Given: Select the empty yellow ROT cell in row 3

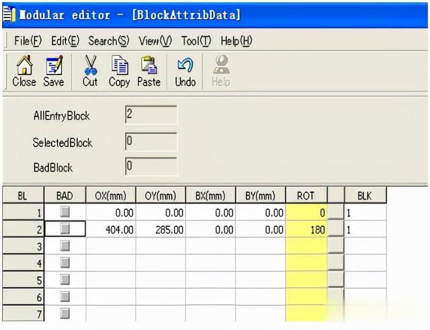Looking at the screenshot, I should coord(306,246).
